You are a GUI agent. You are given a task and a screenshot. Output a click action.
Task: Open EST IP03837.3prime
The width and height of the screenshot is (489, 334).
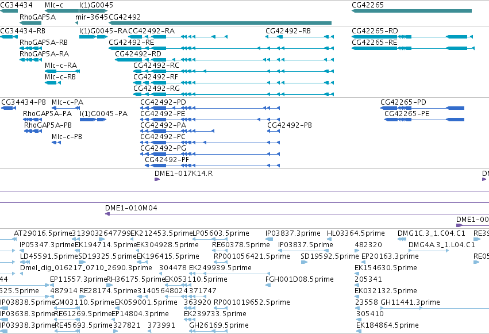(269, 239)
